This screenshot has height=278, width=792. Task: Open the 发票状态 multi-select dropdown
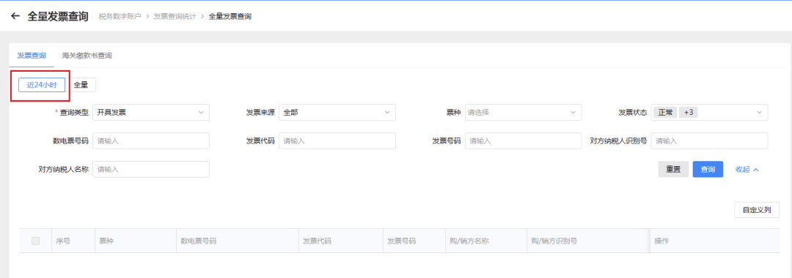[x=709, y=113]
